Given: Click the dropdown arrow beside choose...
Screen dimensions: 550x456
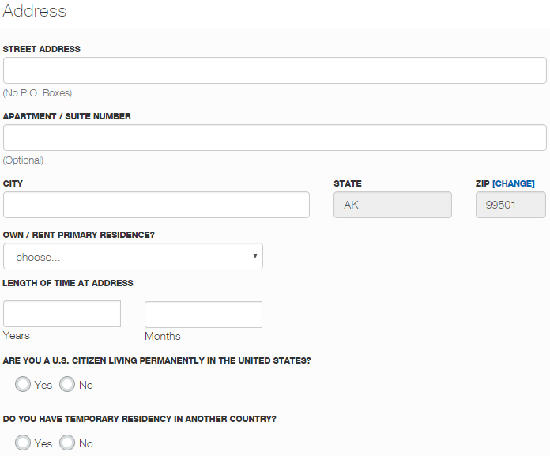Looking at the screenshot, I should point(255,256).
